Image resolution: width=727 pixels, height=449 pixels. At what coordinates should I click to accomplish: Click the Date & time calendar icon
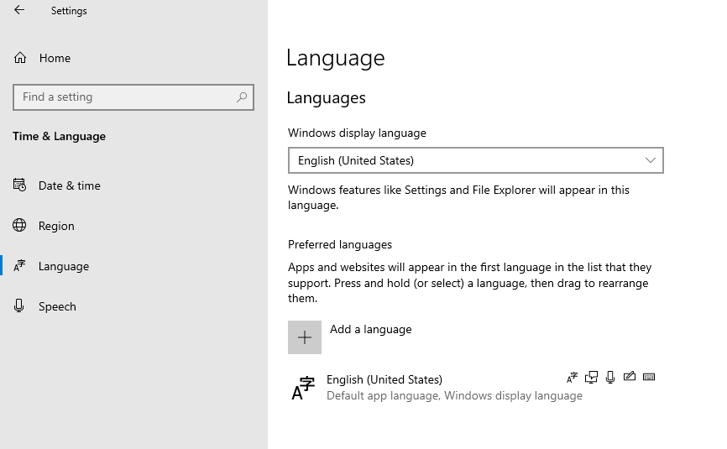[x=19, y=185]
